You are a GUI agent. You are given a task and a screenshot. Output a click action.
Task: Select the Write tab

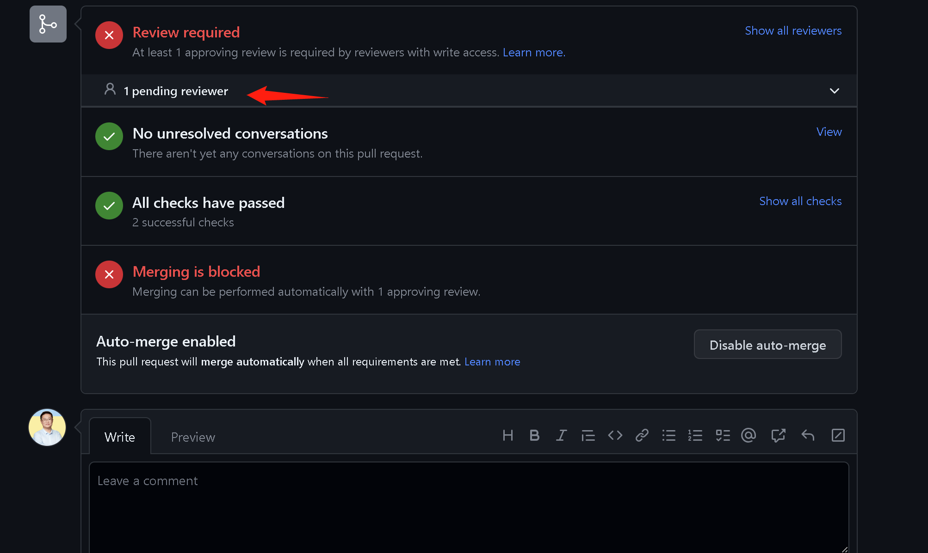pos(120,438)
